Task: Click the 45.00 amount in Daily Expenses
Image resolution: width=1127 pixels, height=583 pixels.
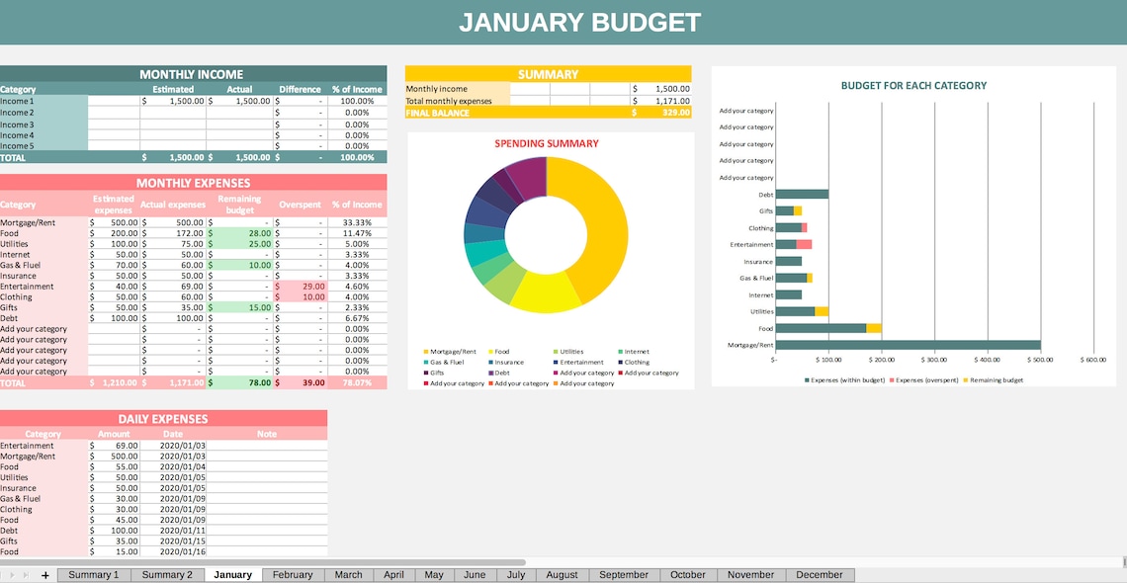Action: [x=114, y=520]
